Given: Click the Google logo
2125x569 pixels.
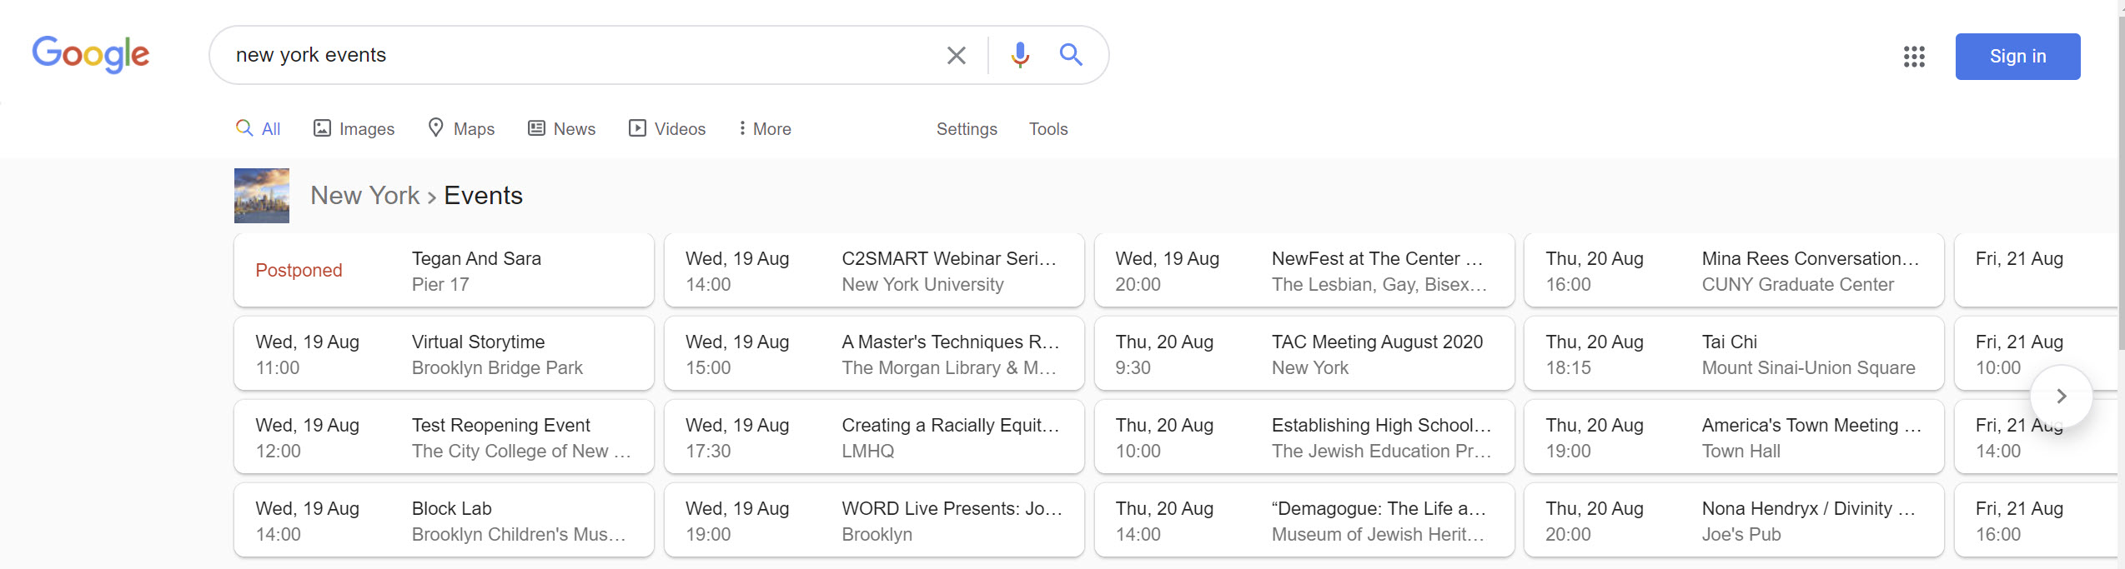Looking at the screenshot, I should (91, 55).
